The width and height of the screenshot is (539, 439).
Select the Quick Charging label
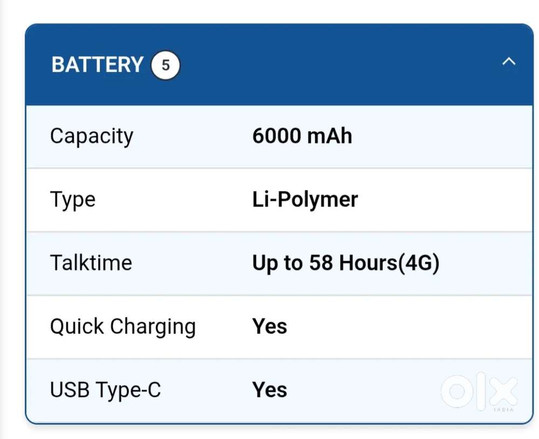point(123,326)
